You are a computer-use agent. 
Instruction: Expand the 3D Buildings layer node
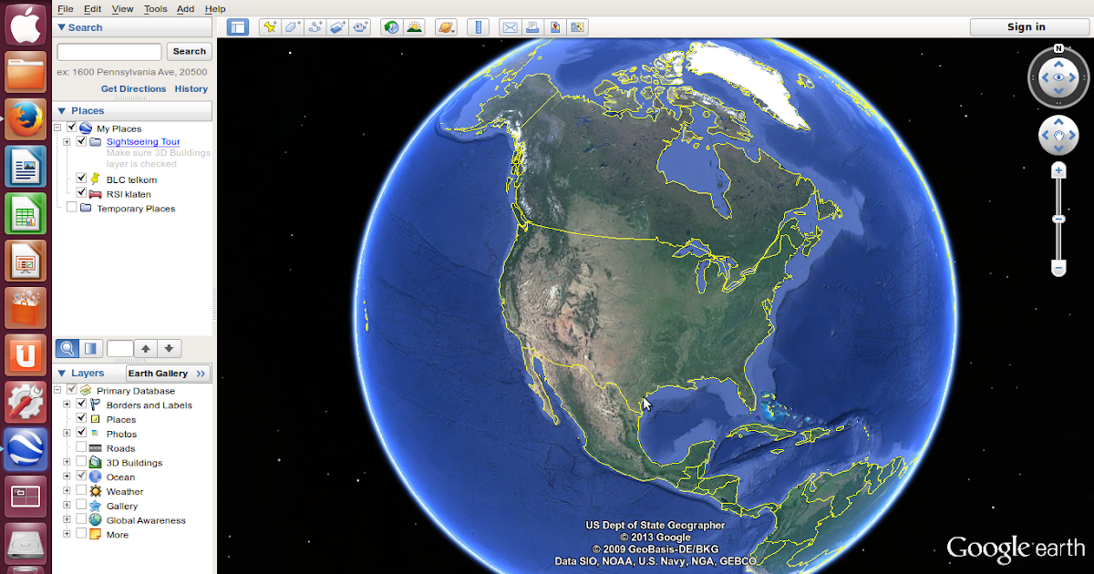coord(67,462)
